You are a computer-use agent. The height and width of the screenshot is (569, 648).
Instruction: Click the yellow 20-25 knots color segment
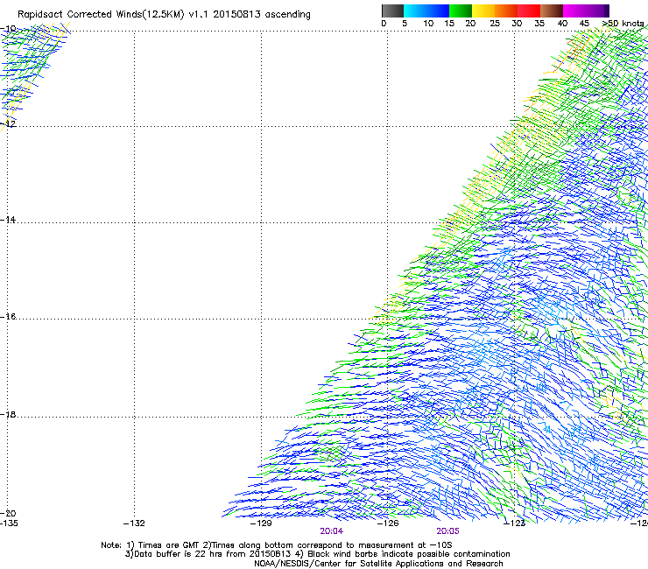(483, 11)
